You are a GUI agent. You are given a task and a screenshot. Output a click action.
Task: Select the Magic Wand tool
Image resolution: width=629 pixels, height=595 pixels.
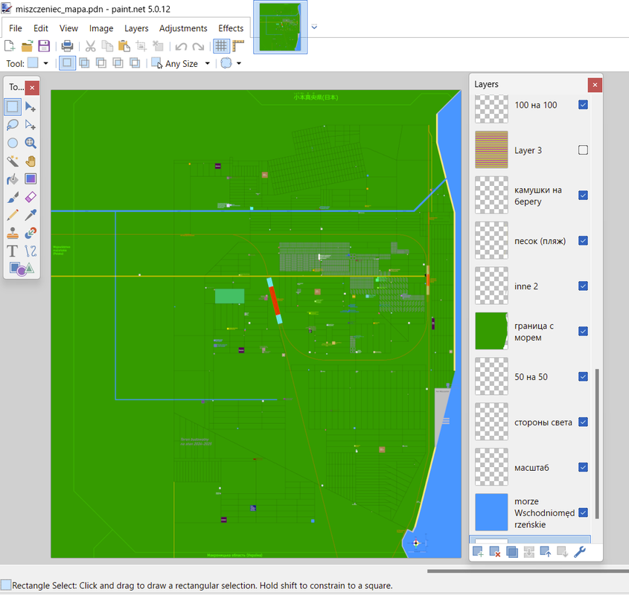13,161
